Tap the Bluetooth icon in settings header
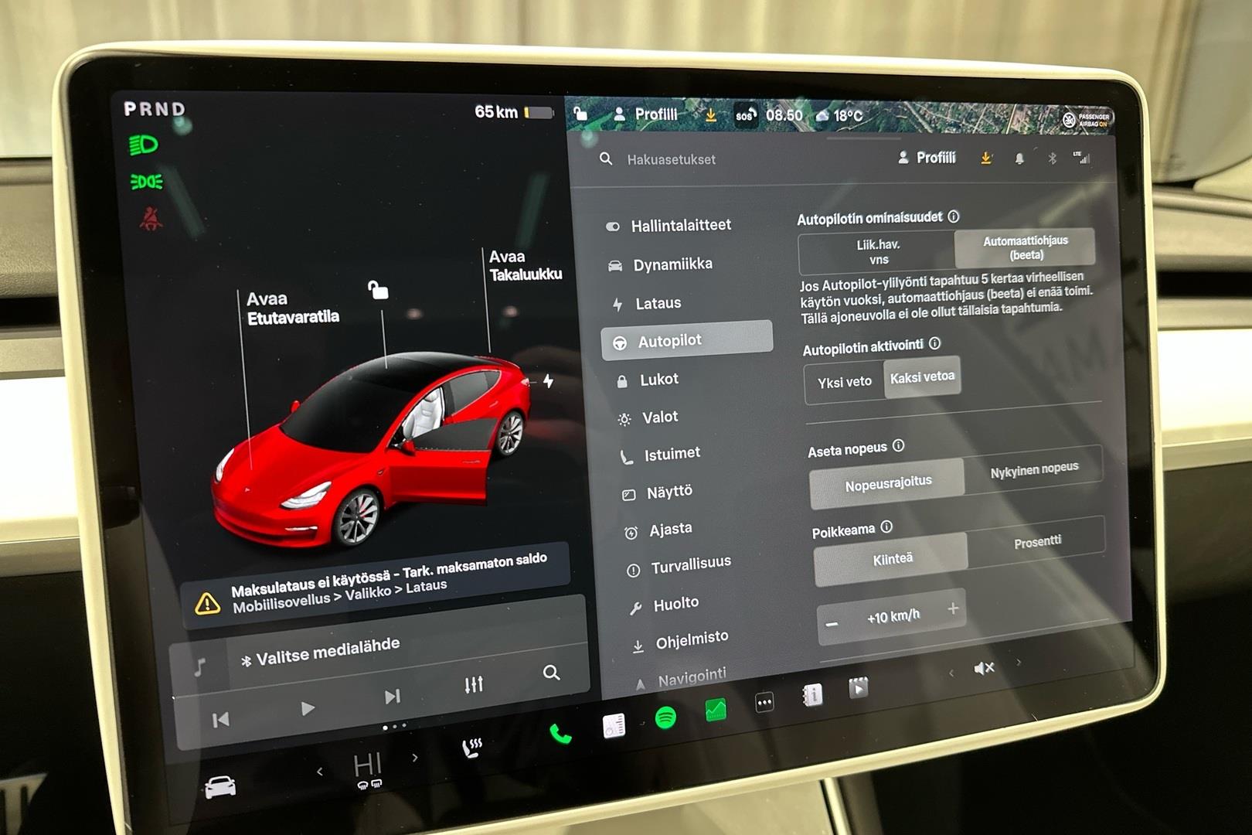The image size is (1252, 835). coord(1052,158)
